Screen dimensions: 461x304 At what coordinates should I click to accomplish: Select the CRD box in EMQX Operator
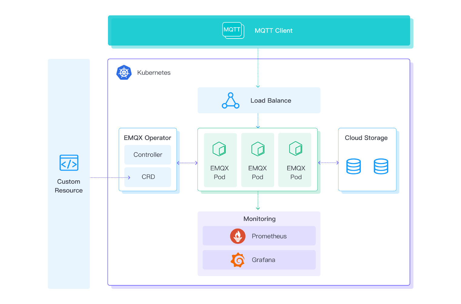(148, 177)
